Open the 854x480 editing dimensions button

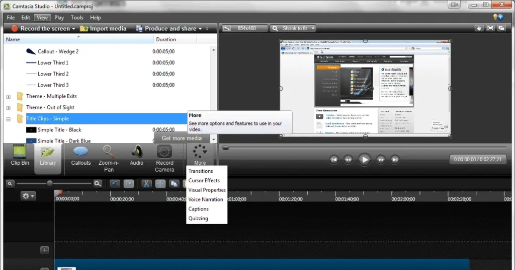pos(245,28)
